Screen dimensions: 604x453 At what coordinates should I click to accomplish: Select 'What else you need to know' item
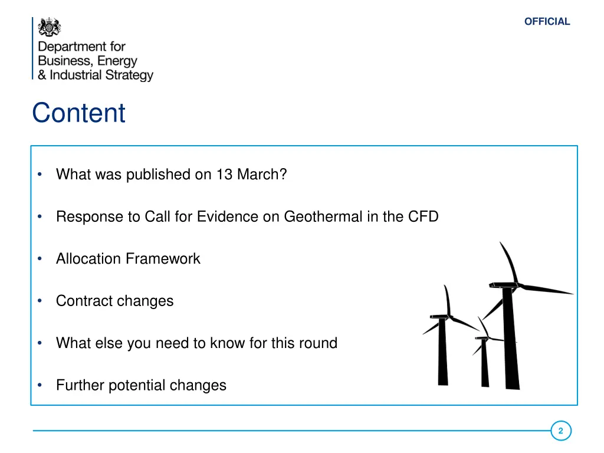pyautogui.click(x=196, y=343)
